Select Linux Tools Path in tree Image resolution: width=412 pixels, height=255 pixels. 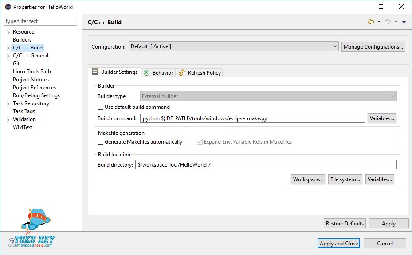[x=32, y=72]
